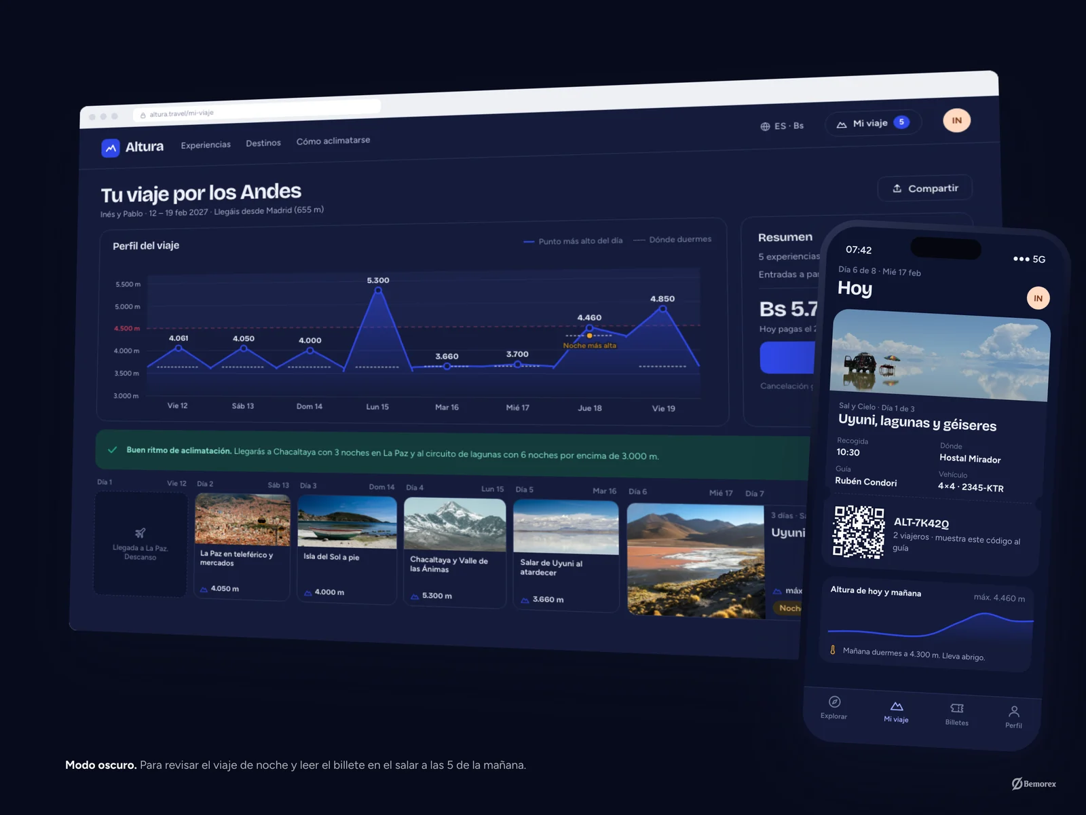Click mountain icon beside 3.660 m

[x=525, y=600]
